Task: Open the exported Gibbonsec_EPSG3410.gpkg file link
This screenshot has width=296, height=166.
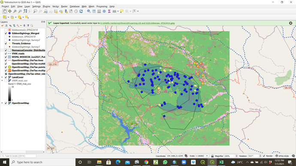Action: [137, 23]
